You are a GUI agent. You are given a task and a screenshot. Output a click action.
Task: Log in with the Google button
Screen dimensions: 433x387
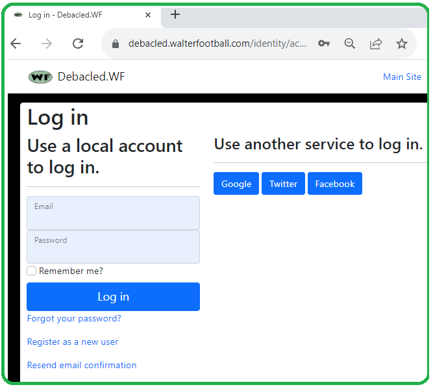[236, 184]
